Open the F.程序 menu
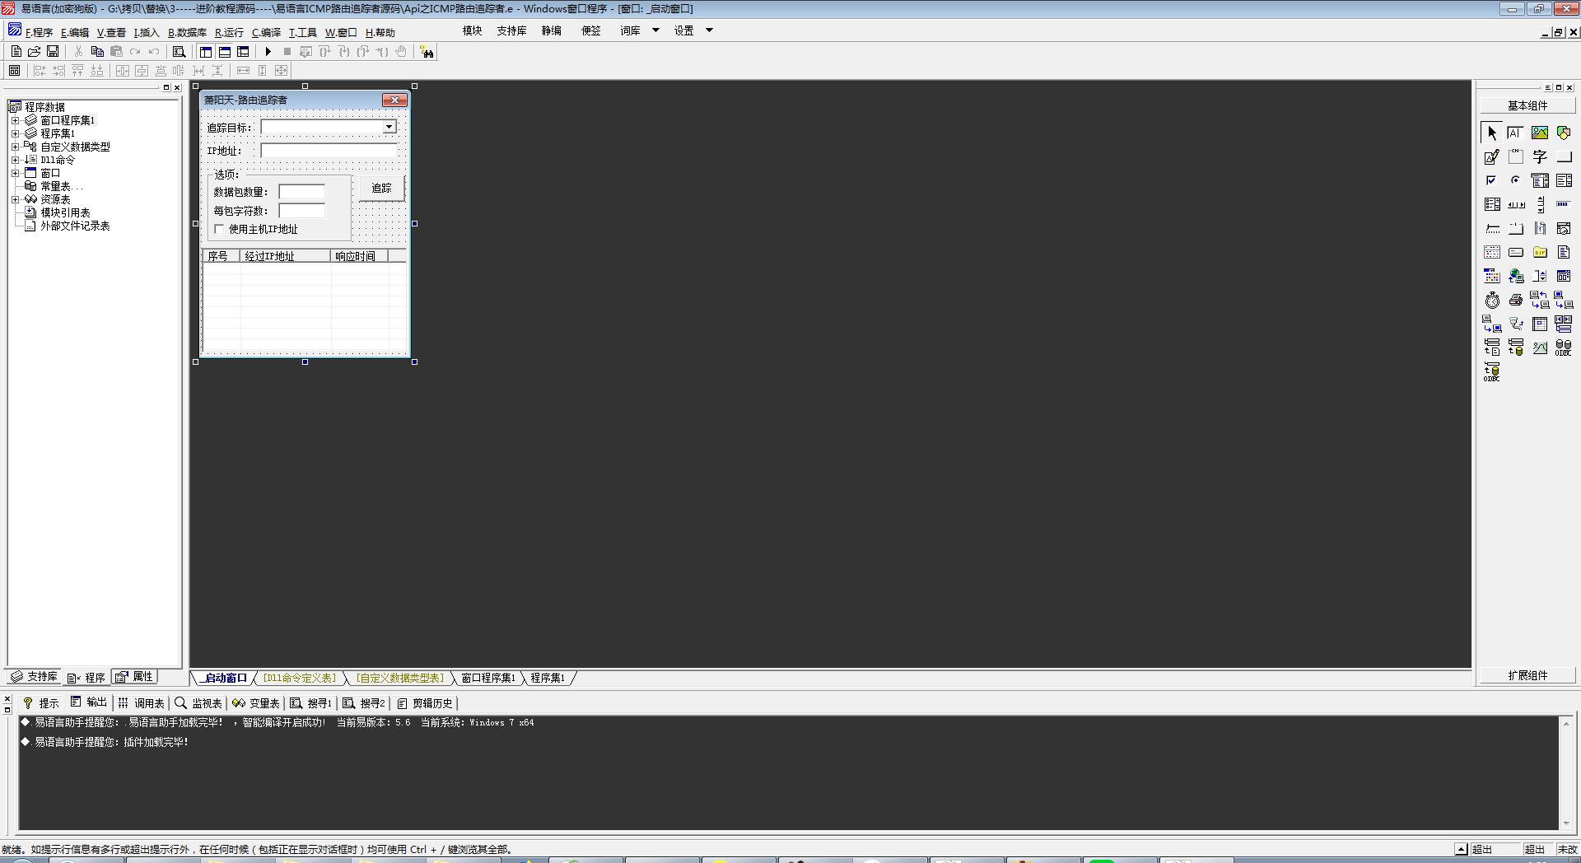The height and width of the screenshot is (863, 1581). pyautogui.click(x=39, y=33)
